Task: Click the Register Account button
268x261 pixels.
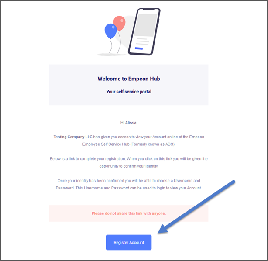Action: click(129, 242)
